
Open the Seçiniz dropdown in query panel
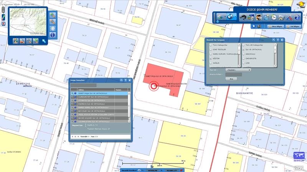pos(238,70)
